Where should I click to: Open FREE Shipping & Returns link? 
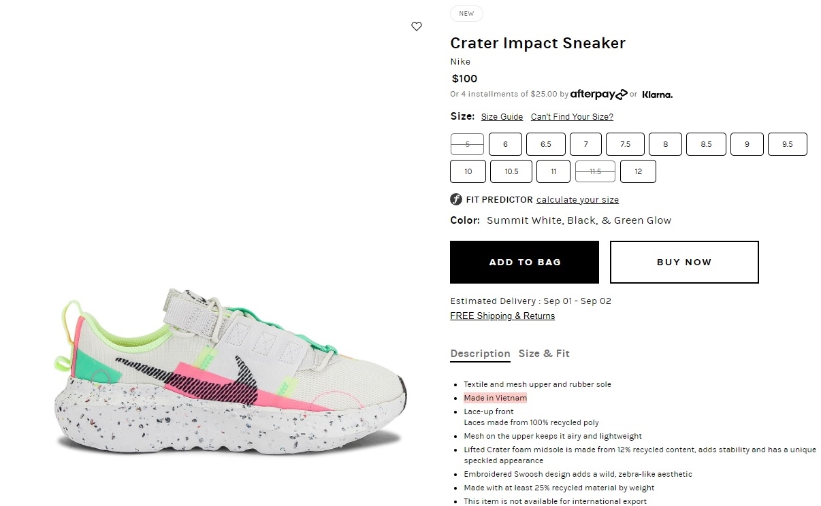[x=502, y=316]
